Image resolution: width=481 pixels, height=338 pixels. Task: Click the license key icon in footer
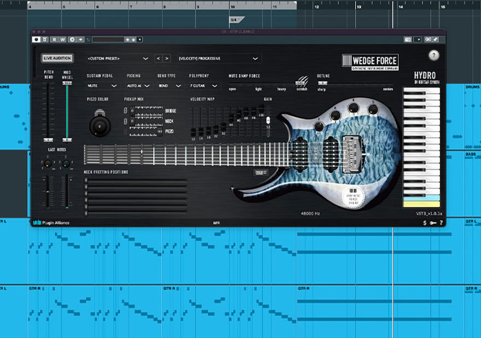point(433,223)
